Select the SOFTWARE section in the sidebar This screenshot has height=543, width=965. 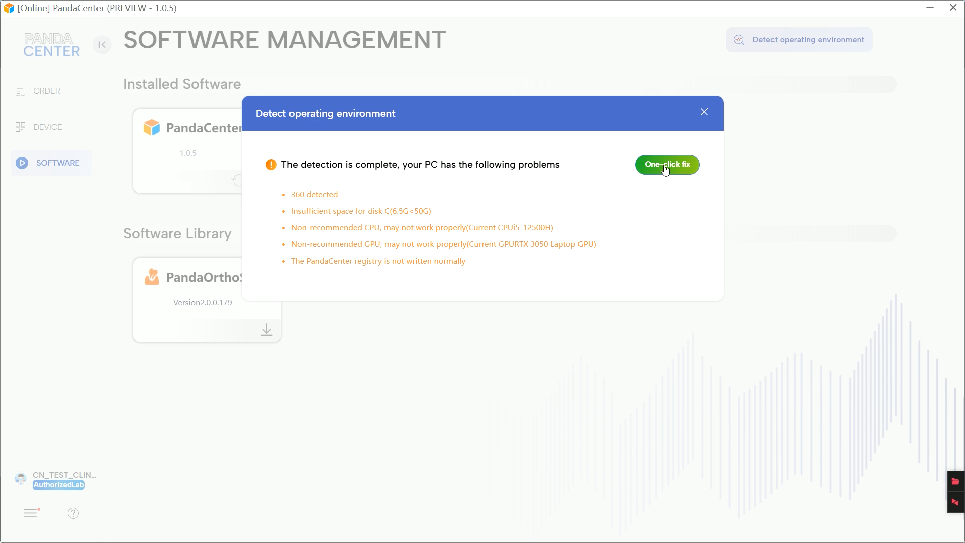point(51,163)
